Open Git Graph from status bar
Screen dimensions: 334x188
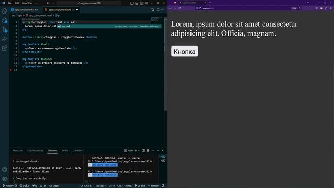pyautogui.click(x=54, y=186)
